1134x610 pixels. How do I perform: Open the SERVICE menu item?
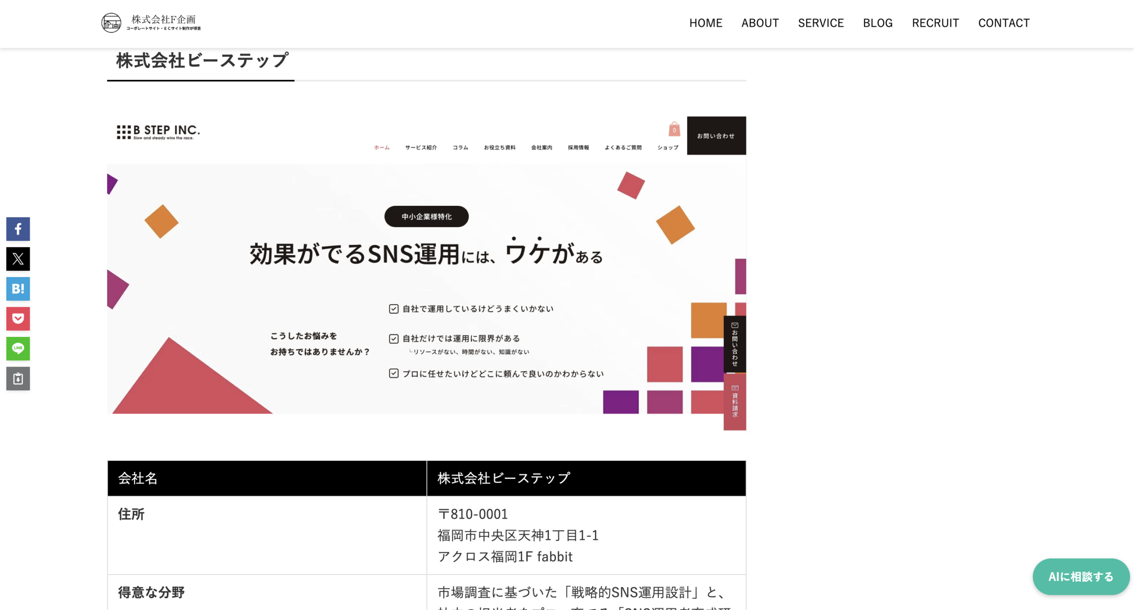pos(821,23)
